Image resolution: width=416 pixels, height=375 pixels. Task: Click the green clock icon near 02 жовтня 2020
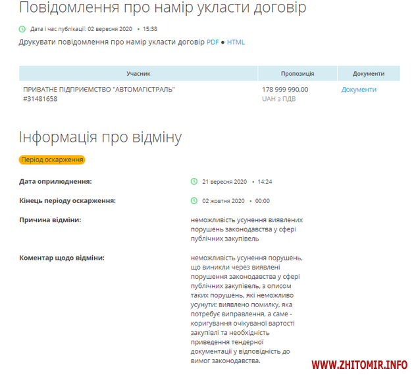click(x=194, y=200)
